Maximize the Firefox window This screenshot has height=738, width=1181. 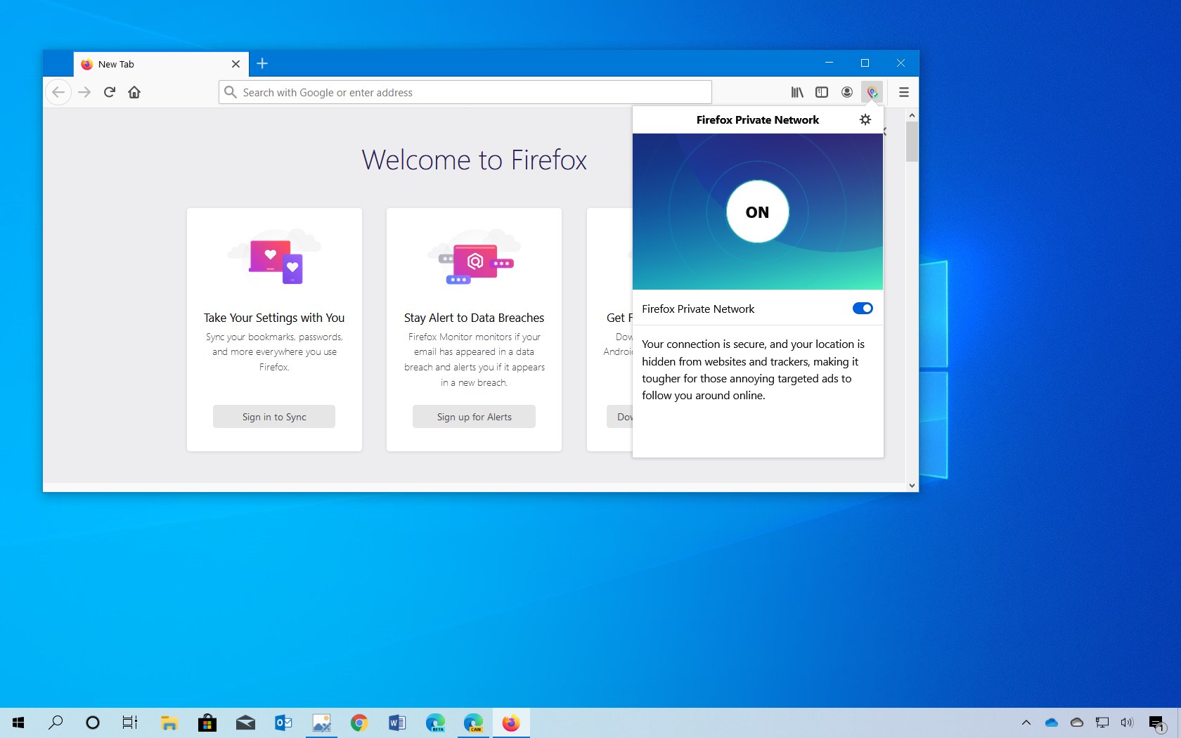[x=865, y=63]
